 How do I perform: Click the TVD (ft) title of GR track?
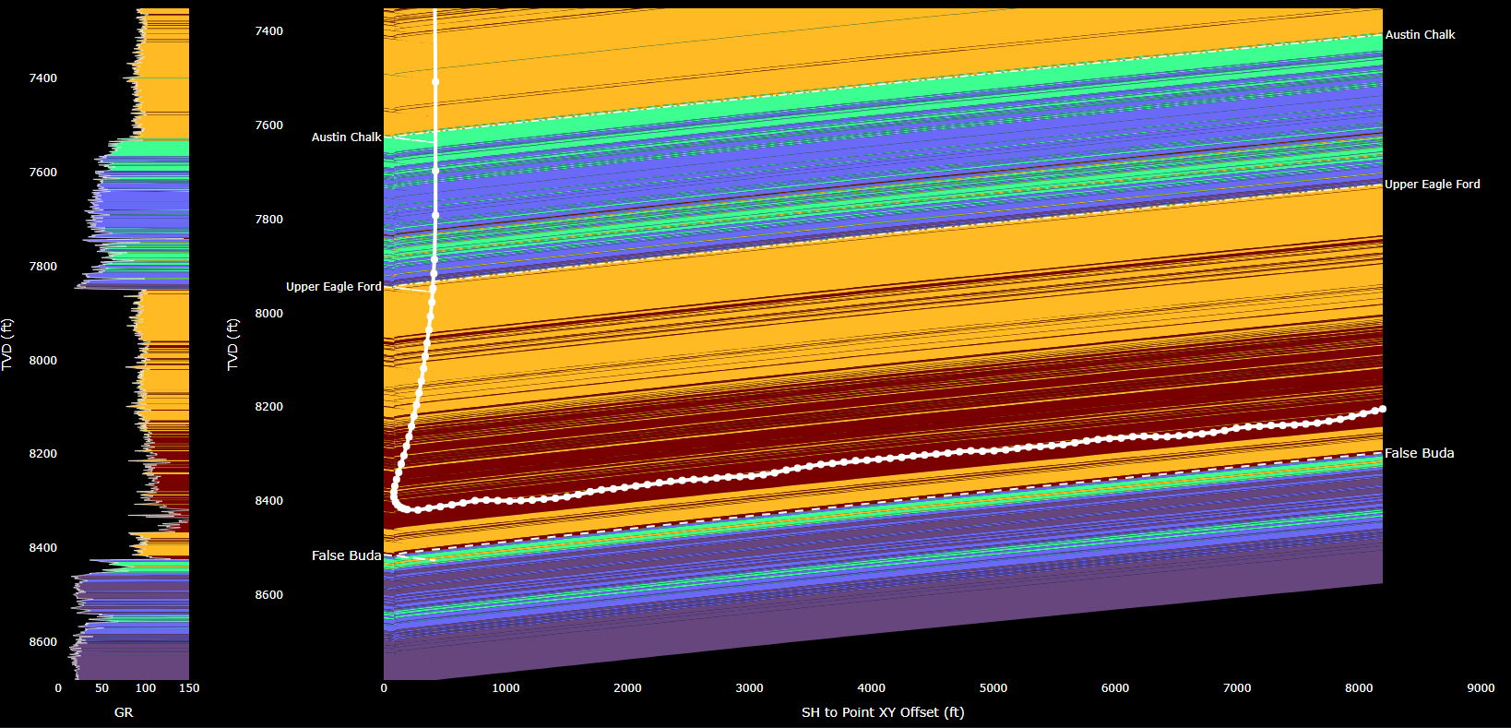coord(7,344)
